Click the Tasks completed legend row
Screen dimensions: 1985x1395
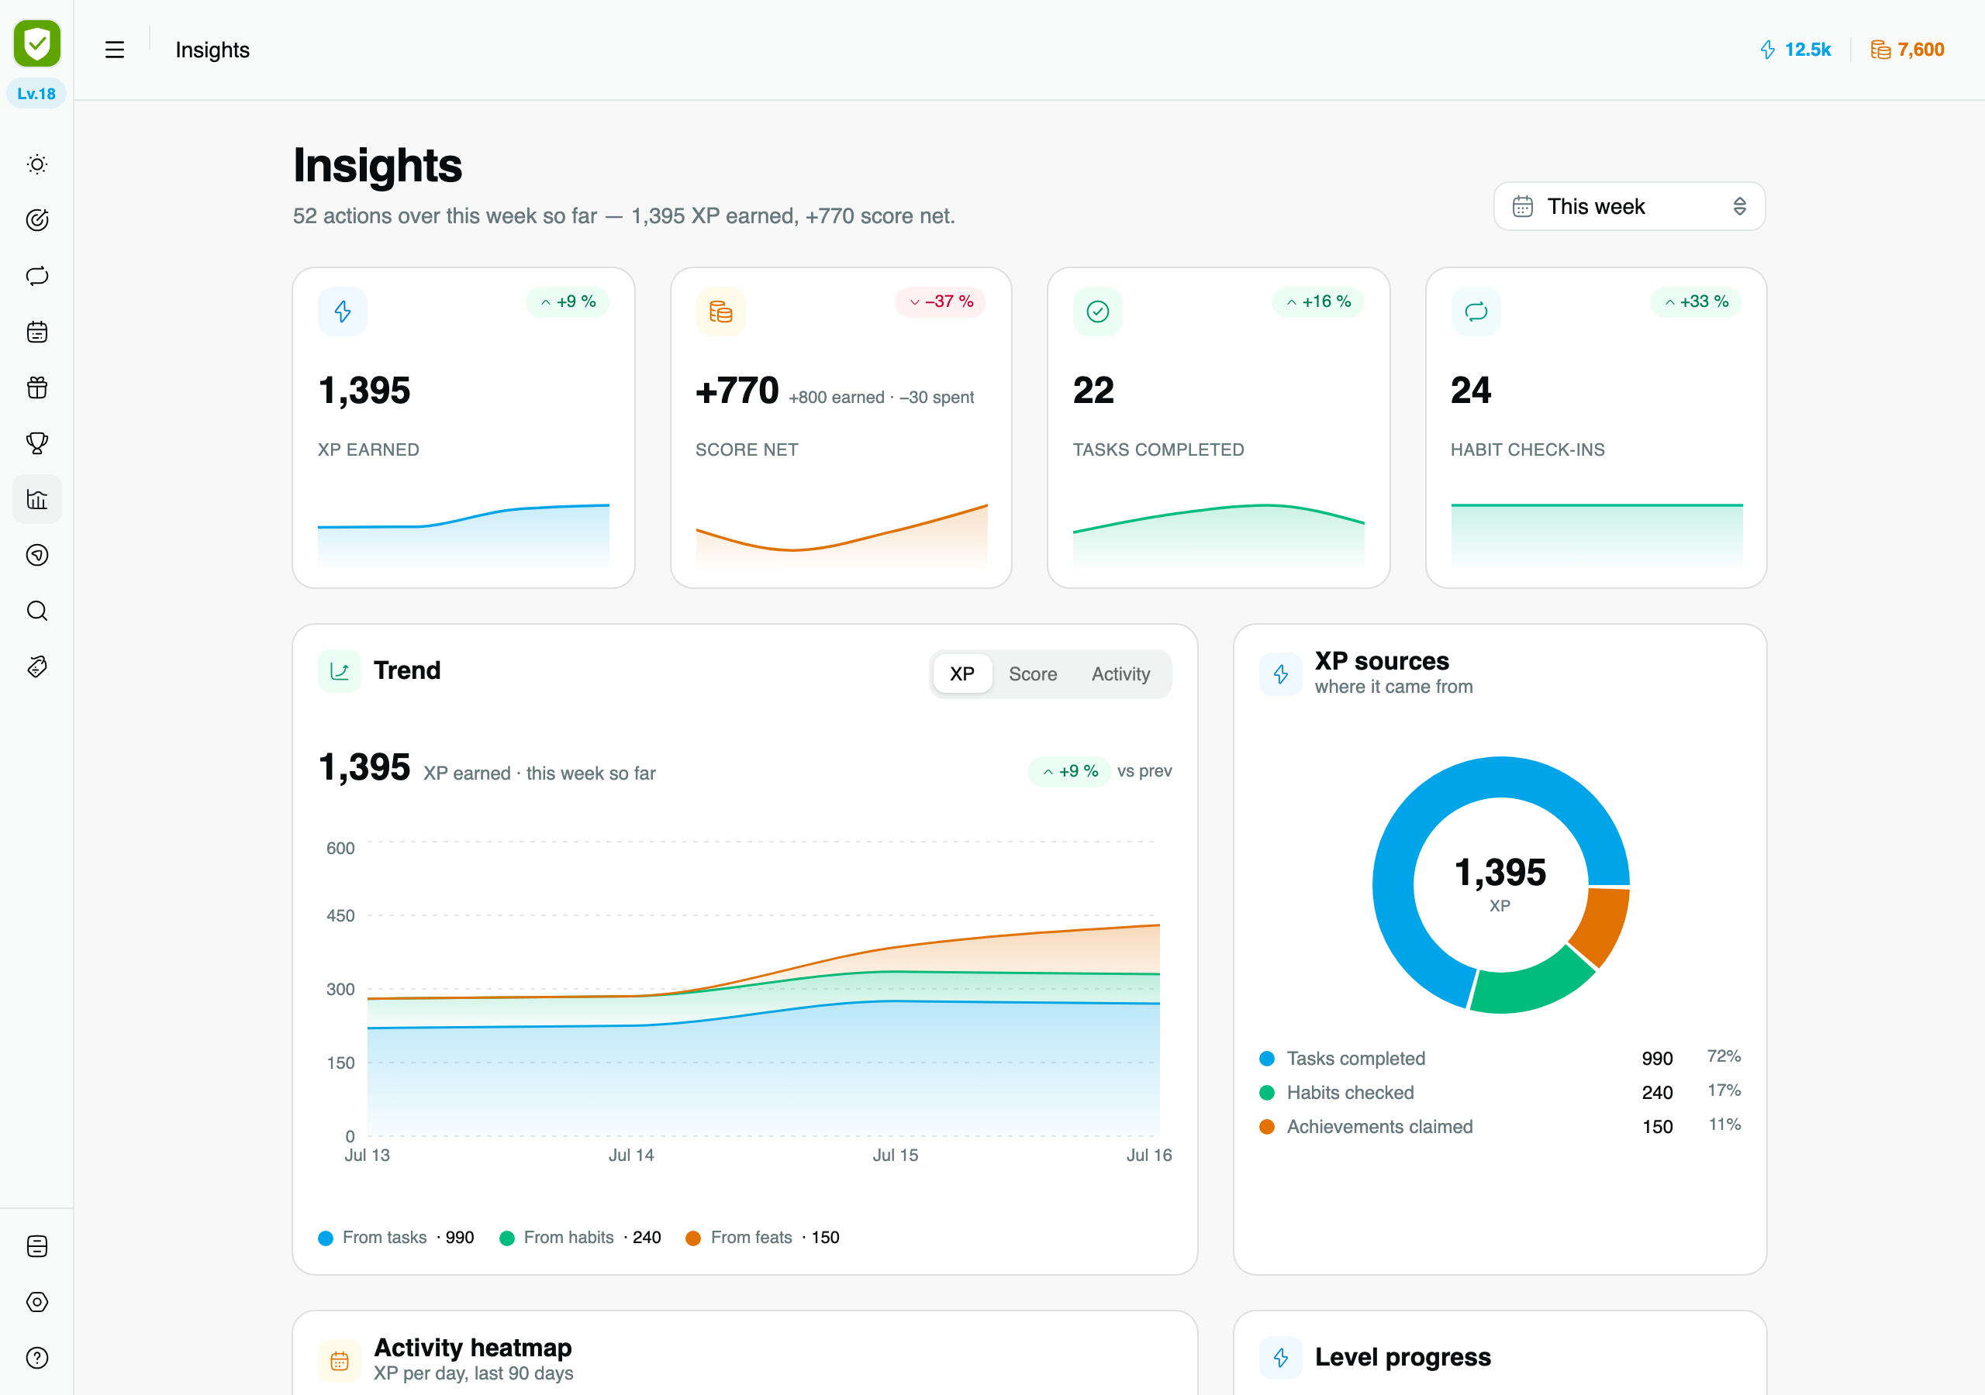tap(1500, 1058)
